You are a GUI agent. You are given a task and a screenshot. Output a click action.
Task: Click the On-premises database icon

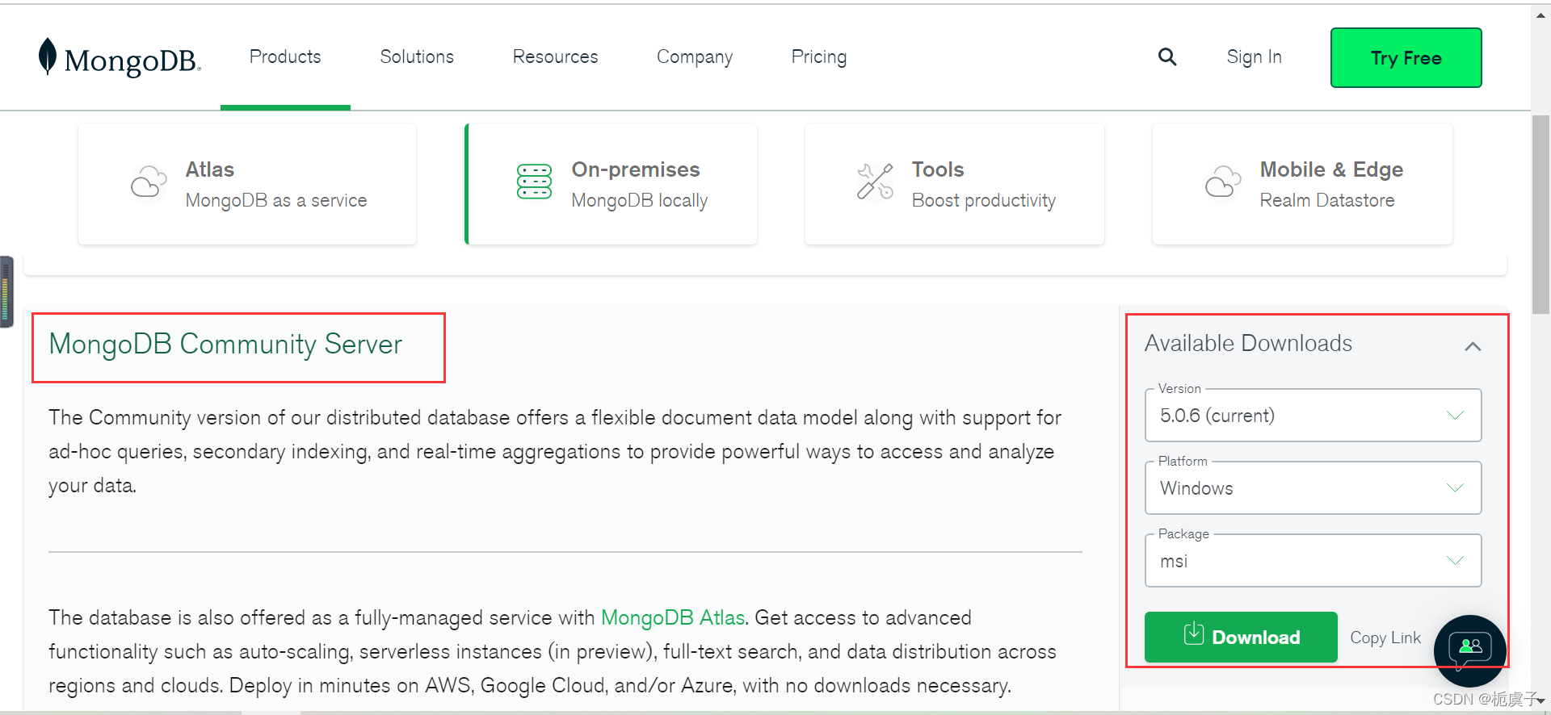tap(534, 182)
